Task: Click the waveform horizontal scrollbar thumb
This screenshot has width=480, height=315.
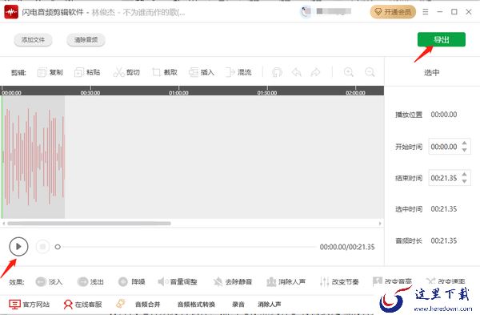Action: [x=89, y=224]
